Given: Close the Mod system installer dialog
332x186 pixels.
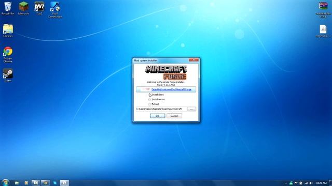Looking at the screenshot, I should tap(193, 60).
